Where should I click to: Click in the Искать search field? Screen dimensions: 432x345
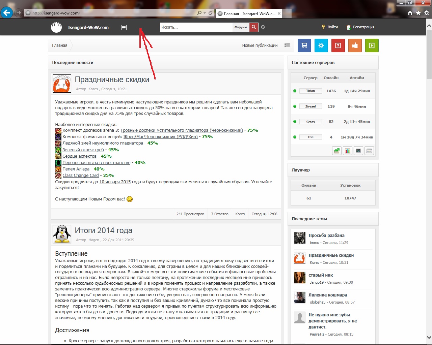click(x=196, y=27)
